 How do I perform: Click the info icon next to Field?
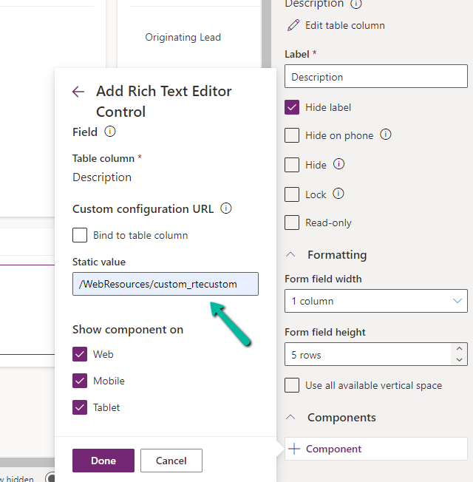(x=110, y=132)
